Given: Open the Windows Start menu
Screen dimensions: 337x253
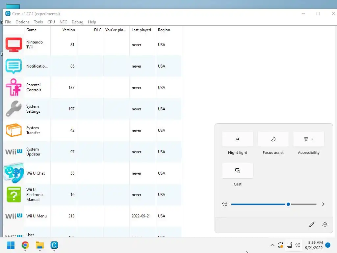Looking at the screenshot, I should click(11, 245).
